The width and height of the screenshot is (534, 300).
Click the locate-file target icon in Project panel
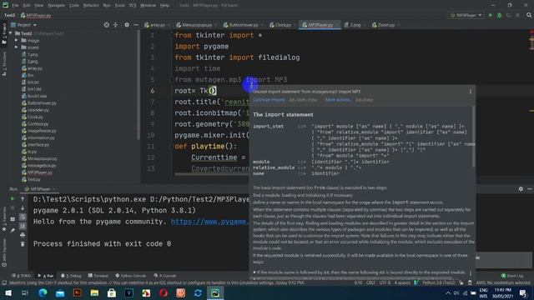107,25
